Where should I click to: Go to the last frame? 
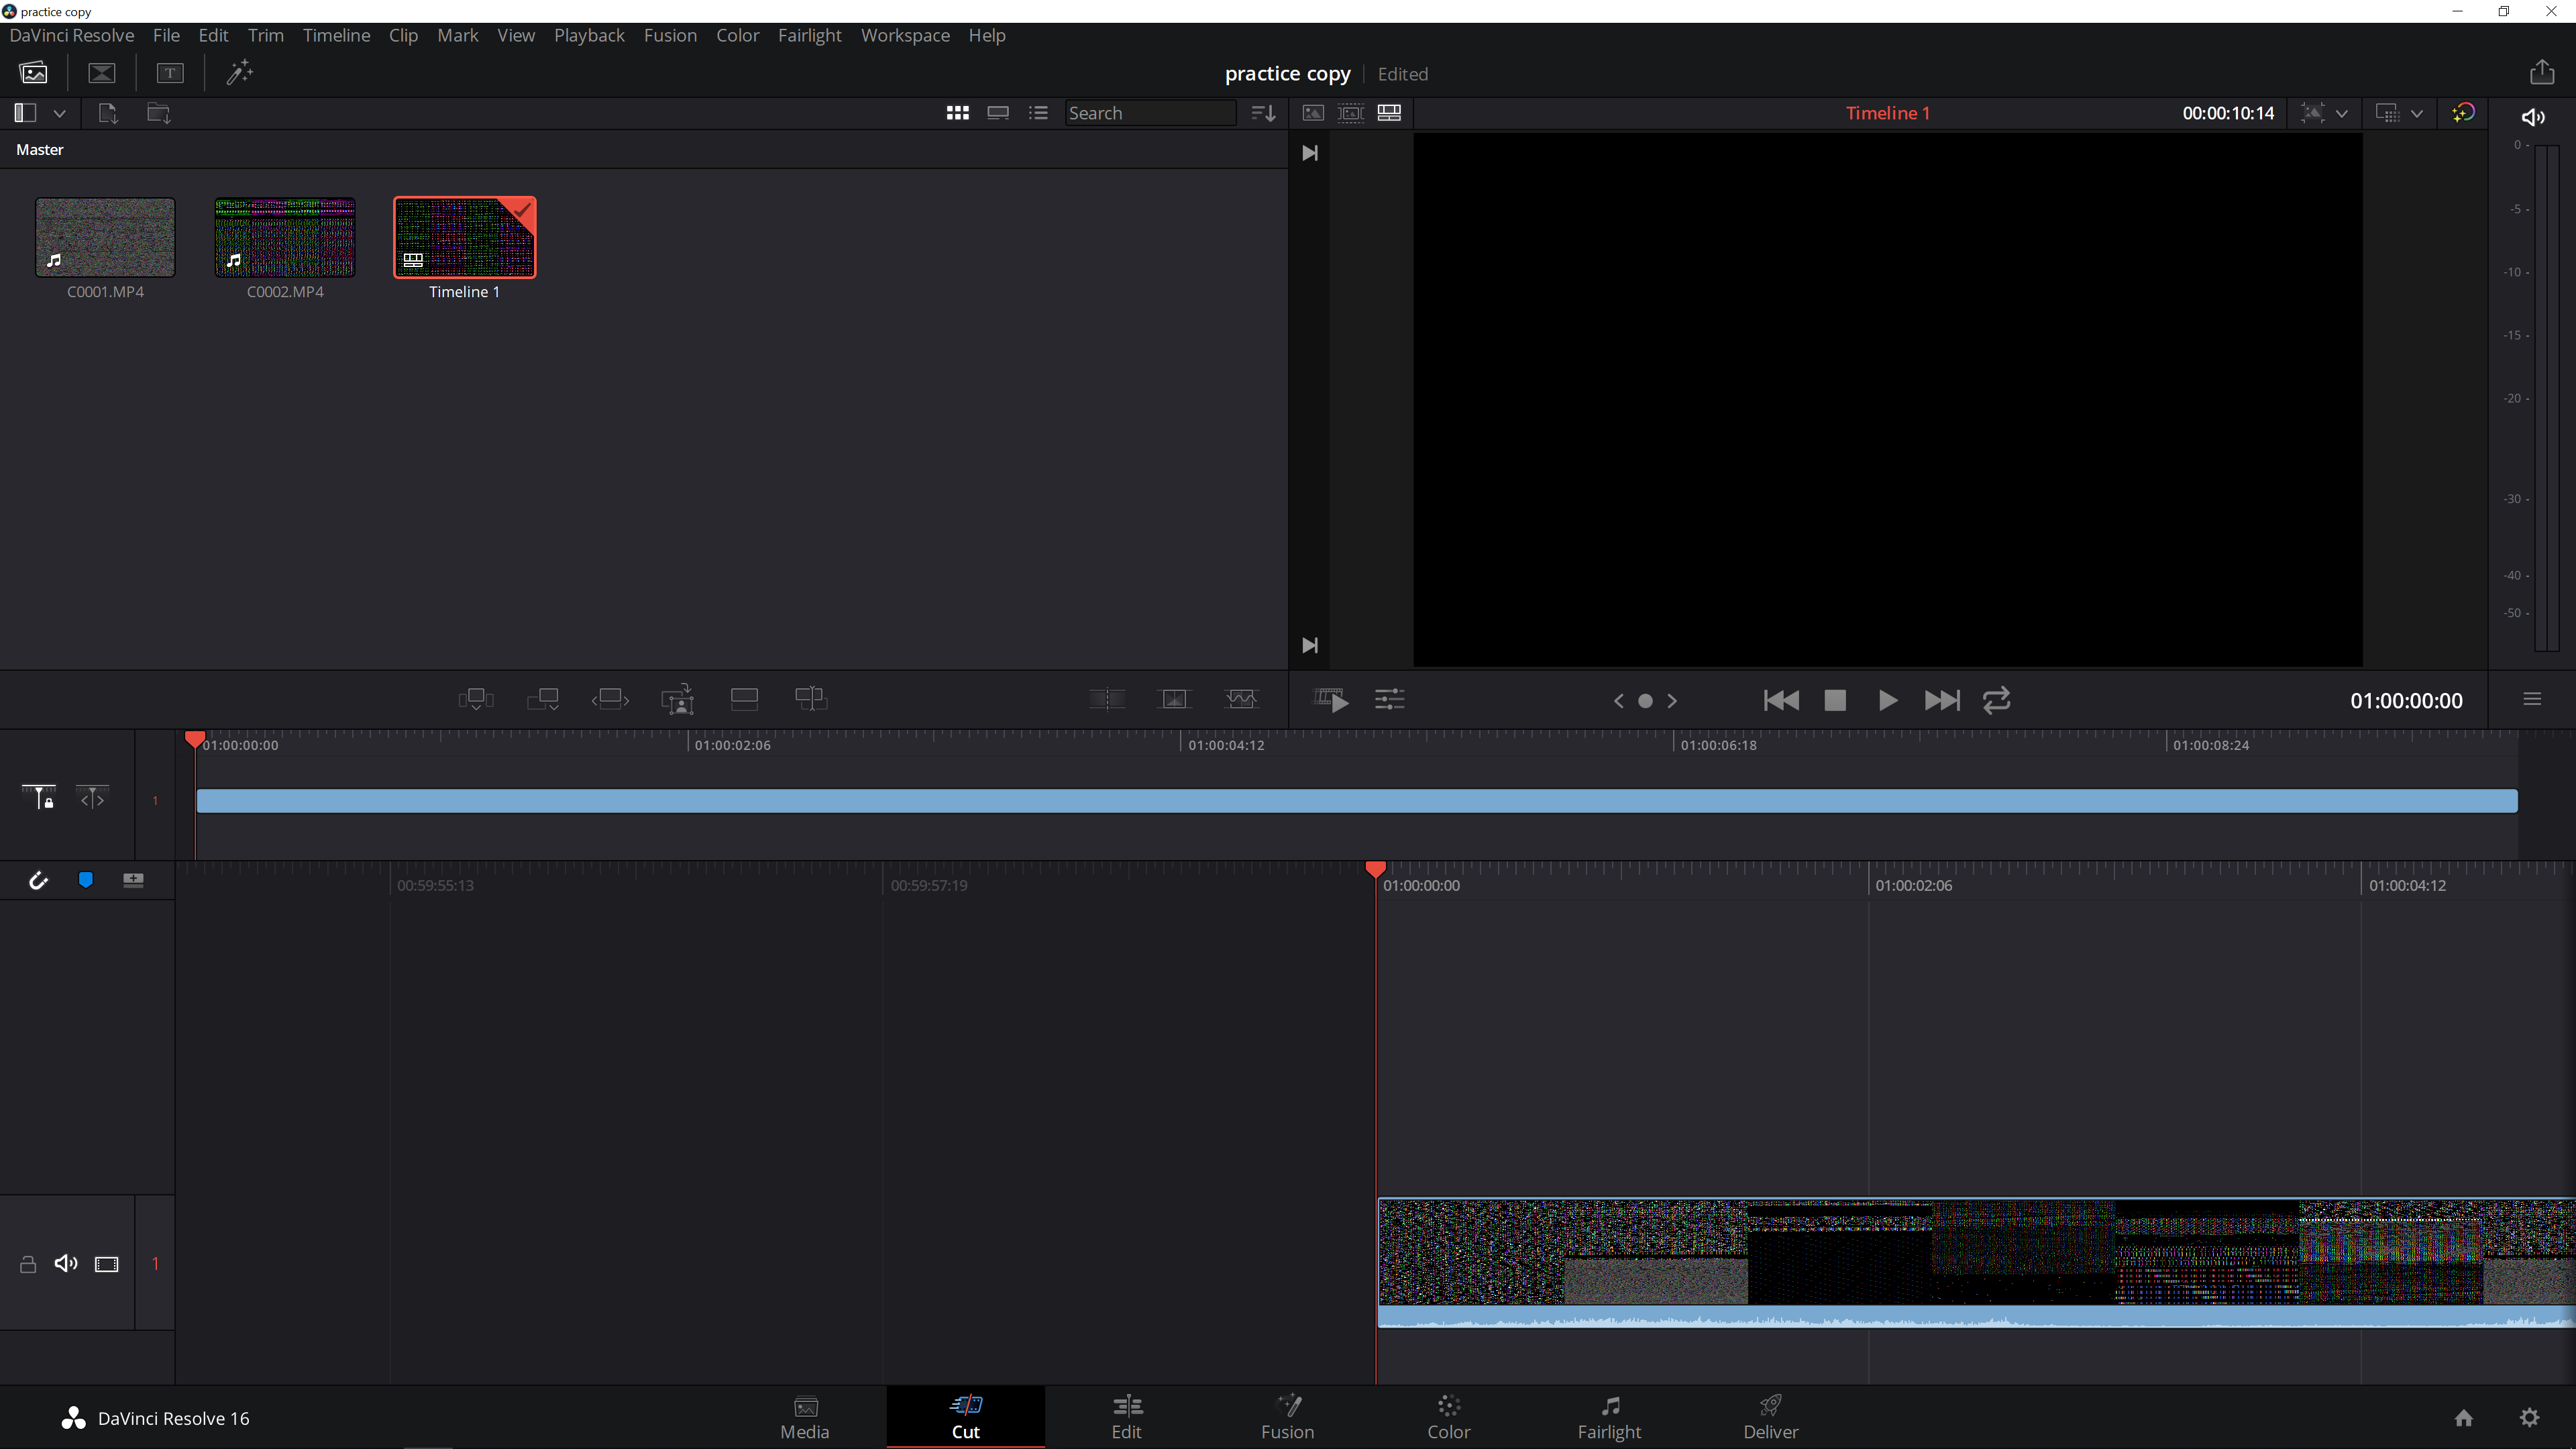click(1942, 700)
